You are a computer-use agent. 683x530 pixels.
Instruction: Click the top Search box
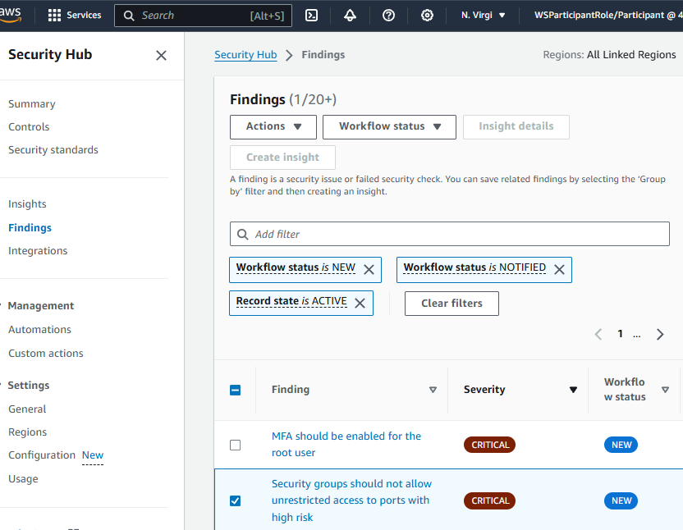pos(203,16)
